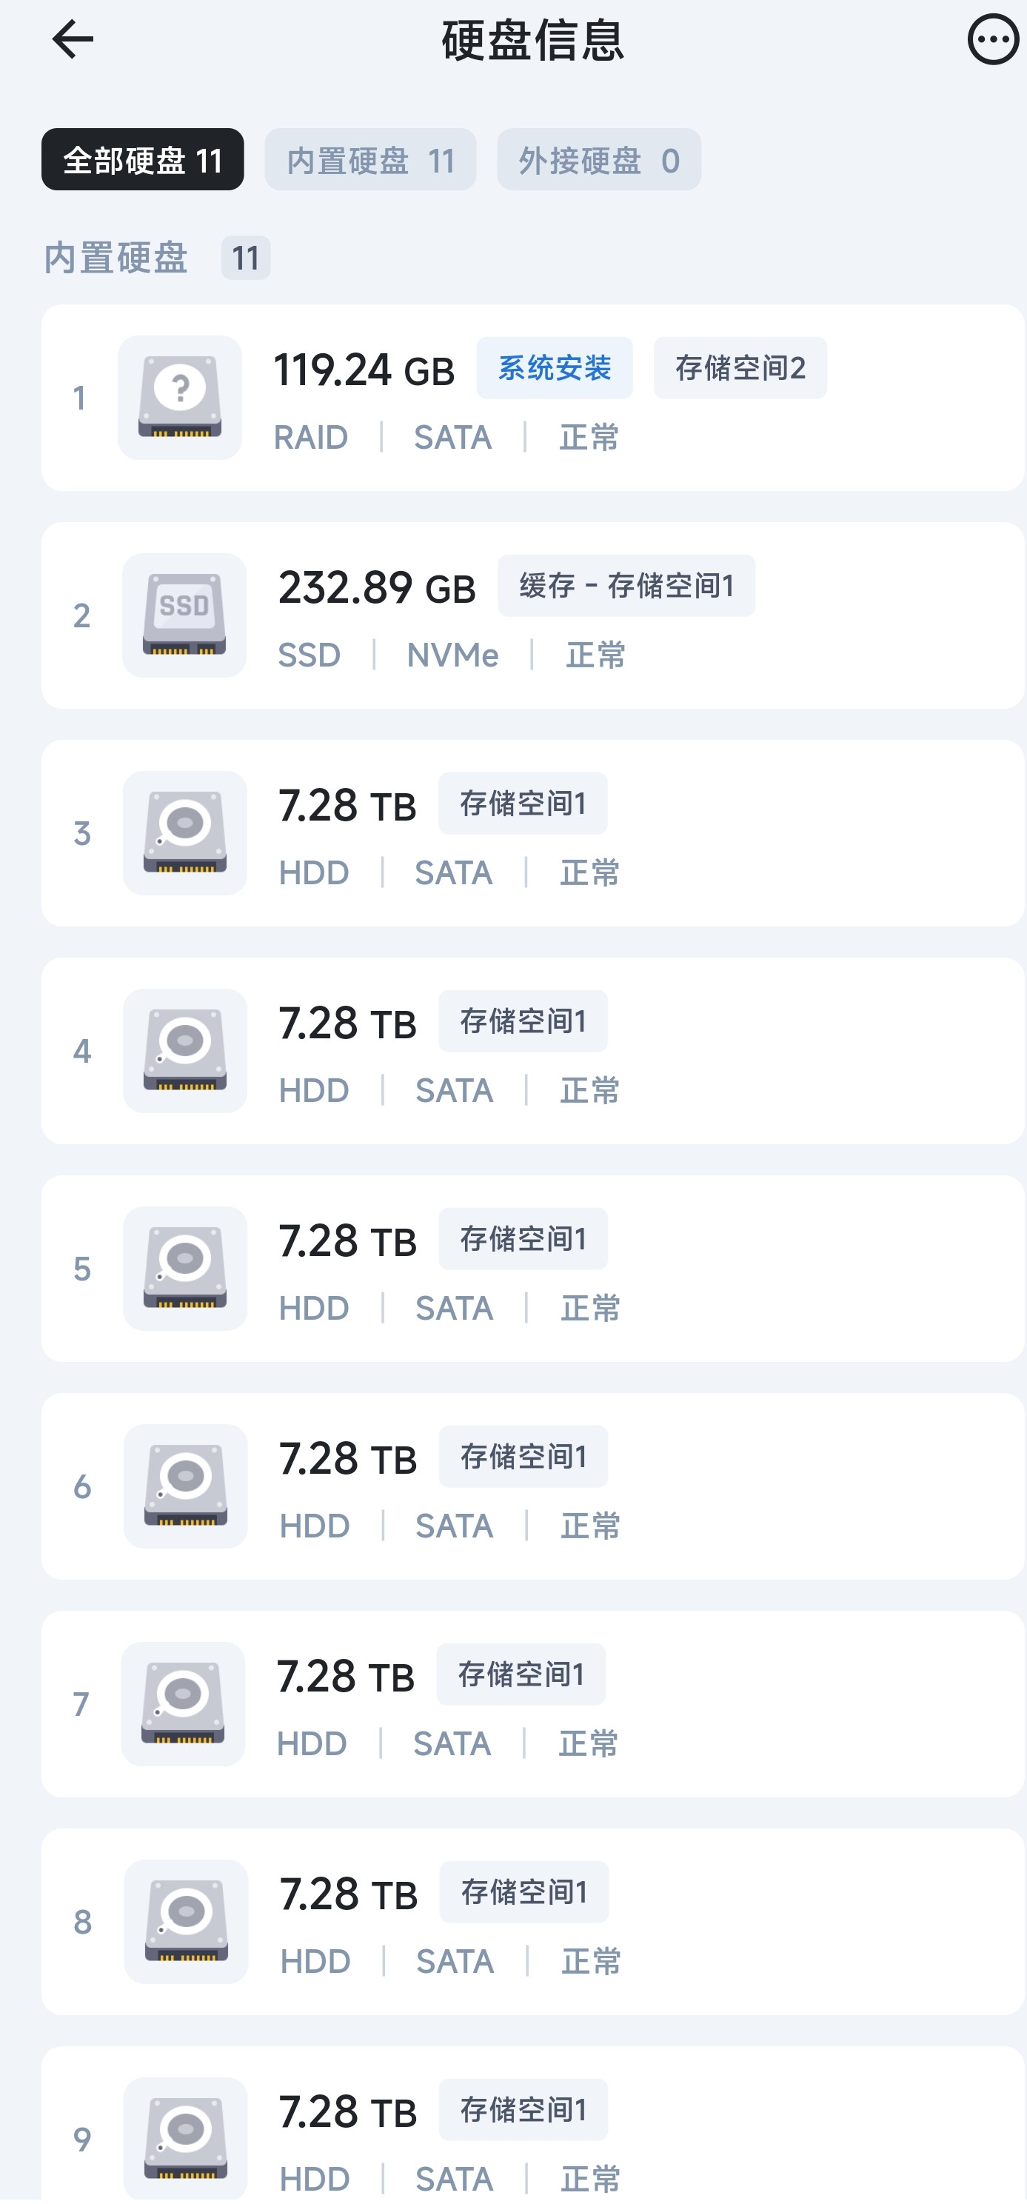Open the more options ellipsis menu

(992, 39)
